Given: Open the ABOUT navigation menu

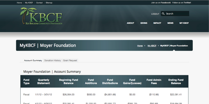Looking at the screenshot, I should pyautogui.click(x=130, y=23).
